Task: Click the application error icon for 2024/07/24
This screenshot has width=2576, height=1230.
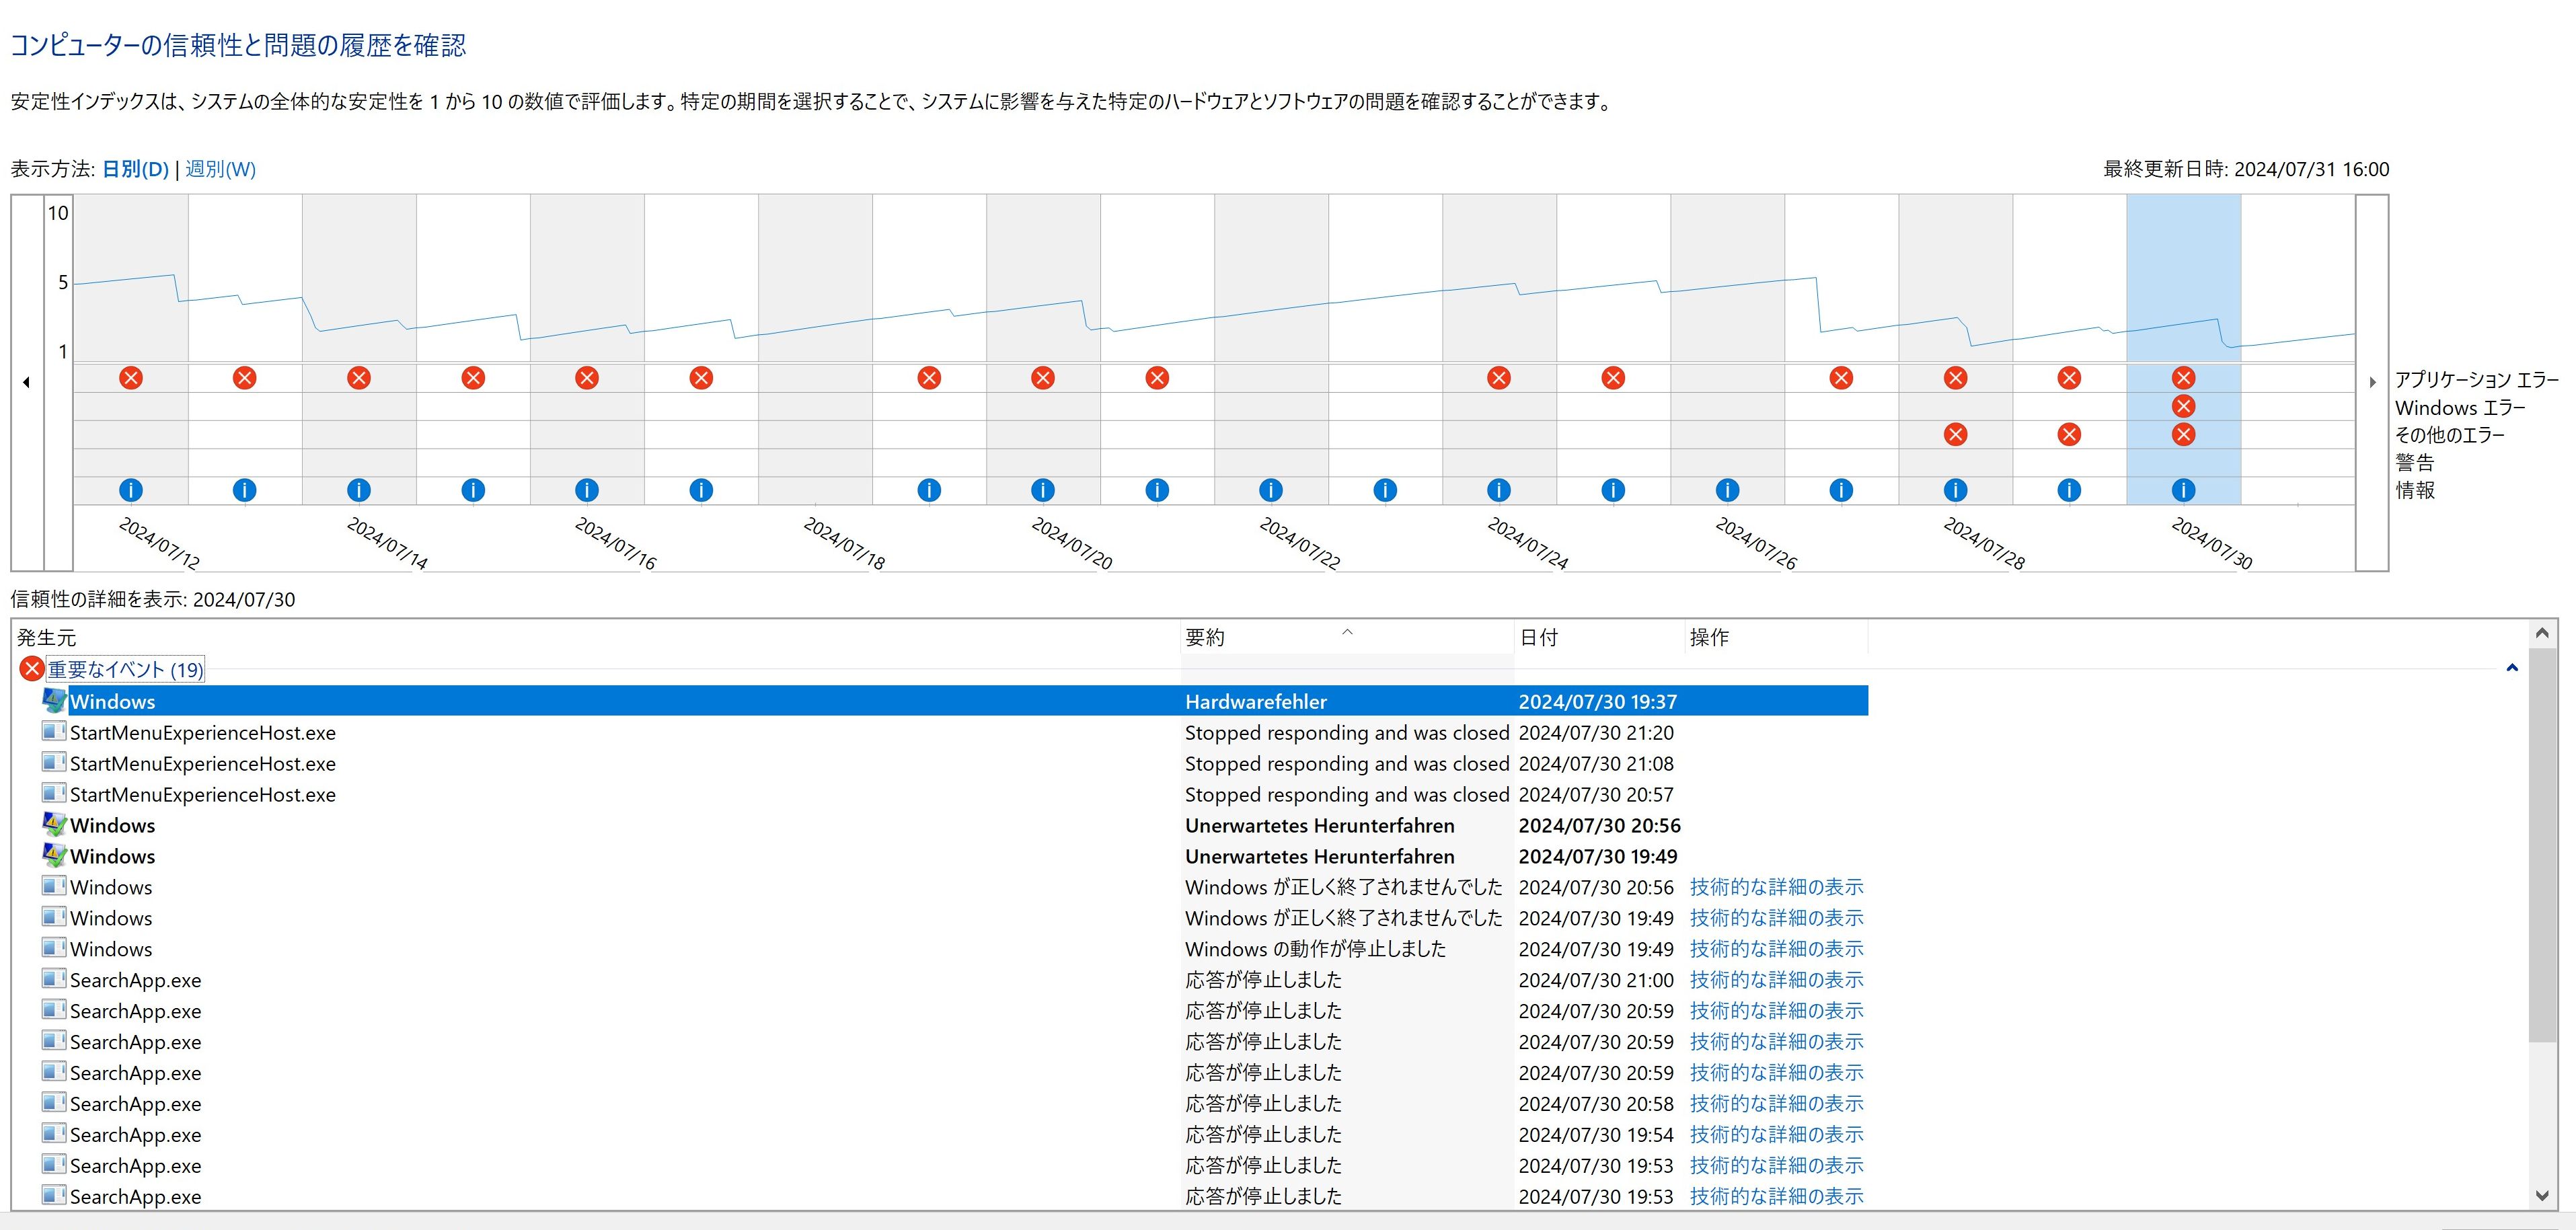Action: pyautogui.click(x=1498, y=378)
